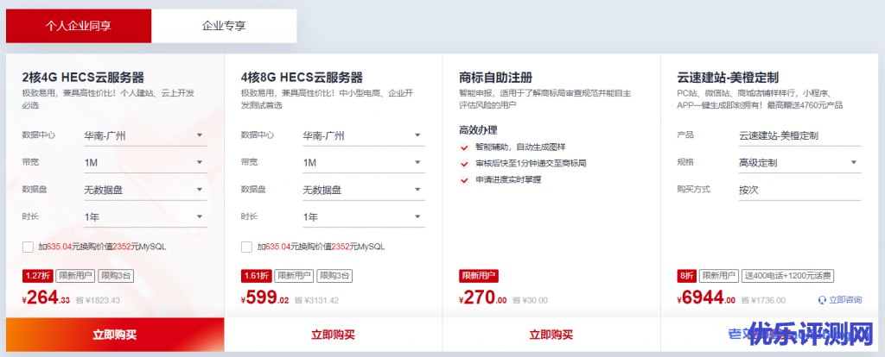The height and width of the screenshot is (357, 885).
Task: Switch to 个人企业同享 tab
Action: (x=79, y=26)
